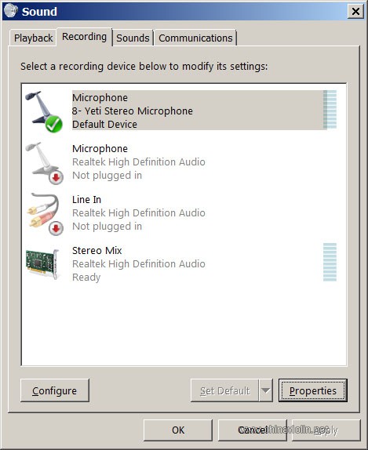The width and height of the screenshot is (368, 450).
Task: Select the Stereo Mix sound card icon
Action: click(x=42, y=264)
